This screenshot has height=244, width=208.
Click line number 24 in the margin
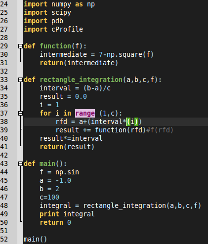[4, 4]
